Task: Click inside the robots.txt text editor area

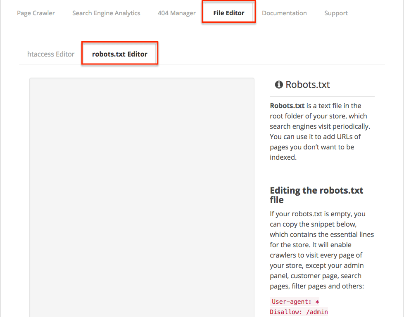Action: click(142, 197)
